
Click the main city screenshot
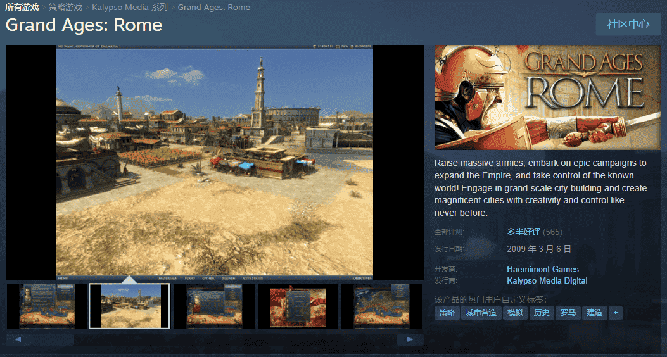[x=214, y=162]
